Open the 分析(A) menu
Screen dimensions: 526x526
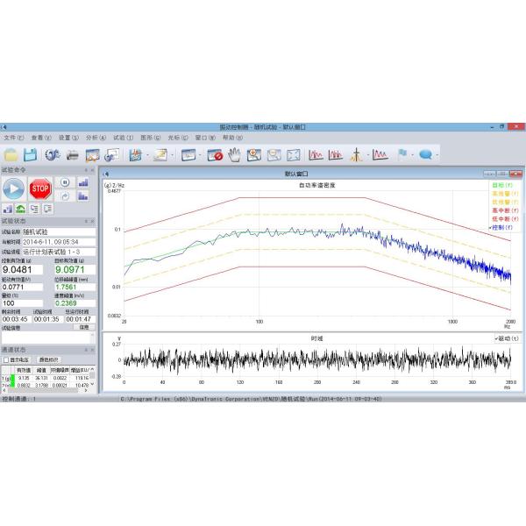tap(96, 138)
